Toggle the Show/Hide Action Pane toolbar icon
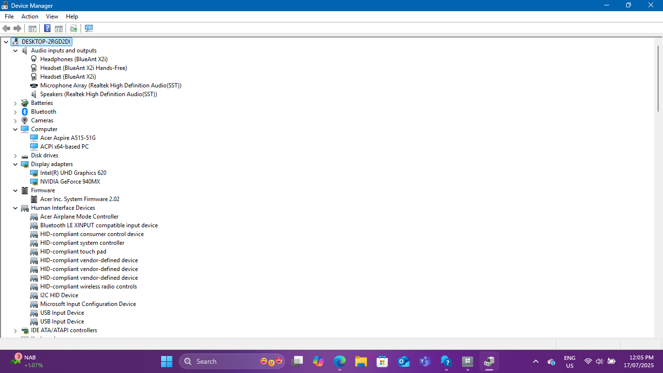The height and width of the screenshot is (373, 663). point(59,28)
